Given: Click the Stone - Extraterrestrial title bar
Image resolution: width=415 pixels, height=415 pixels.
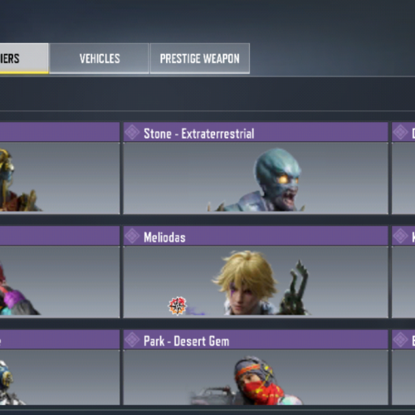Looking at the screenshot, I should point(256,133).
